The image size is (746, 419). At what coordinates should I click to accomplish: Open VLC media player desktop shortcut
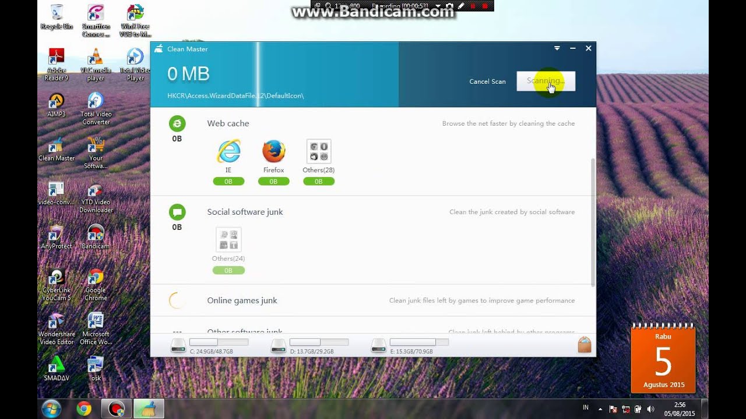coord(96,64)
